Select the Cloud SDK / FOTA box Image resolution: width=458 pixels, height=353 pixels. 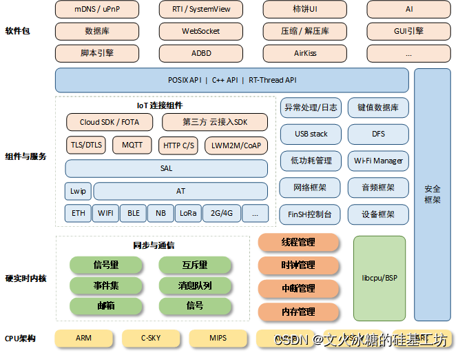pos(110,122)
